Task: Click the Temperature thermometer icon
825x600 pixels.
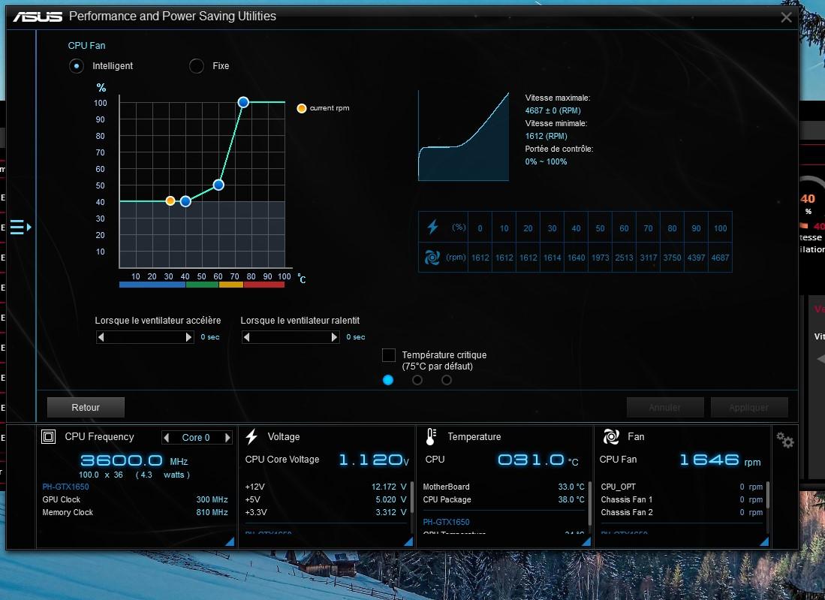Action: coord(431,437)
